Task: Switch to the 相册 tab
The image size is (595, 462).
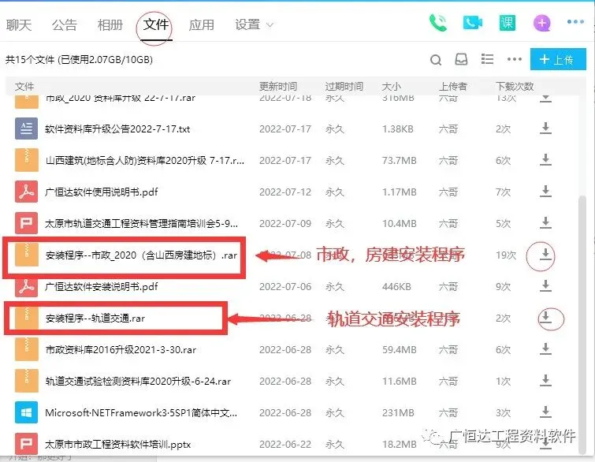Action: point(110,25)
